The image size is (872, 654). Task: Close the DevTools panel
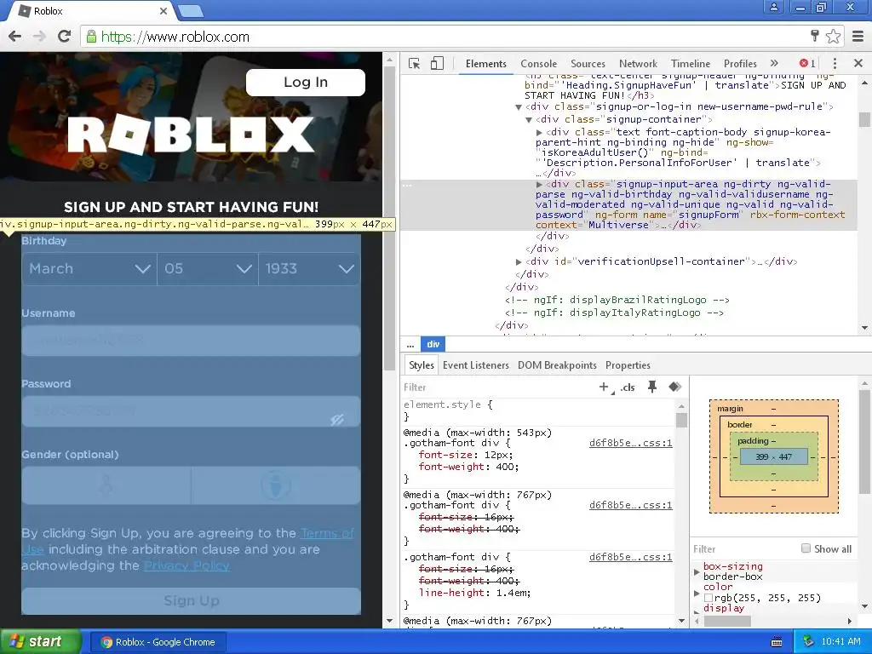point(858,63)
